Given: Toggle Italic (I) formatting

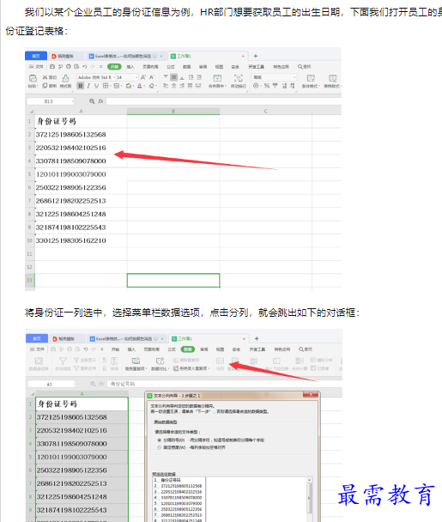Looking at the screenshot, I should (x=88, y=86).
